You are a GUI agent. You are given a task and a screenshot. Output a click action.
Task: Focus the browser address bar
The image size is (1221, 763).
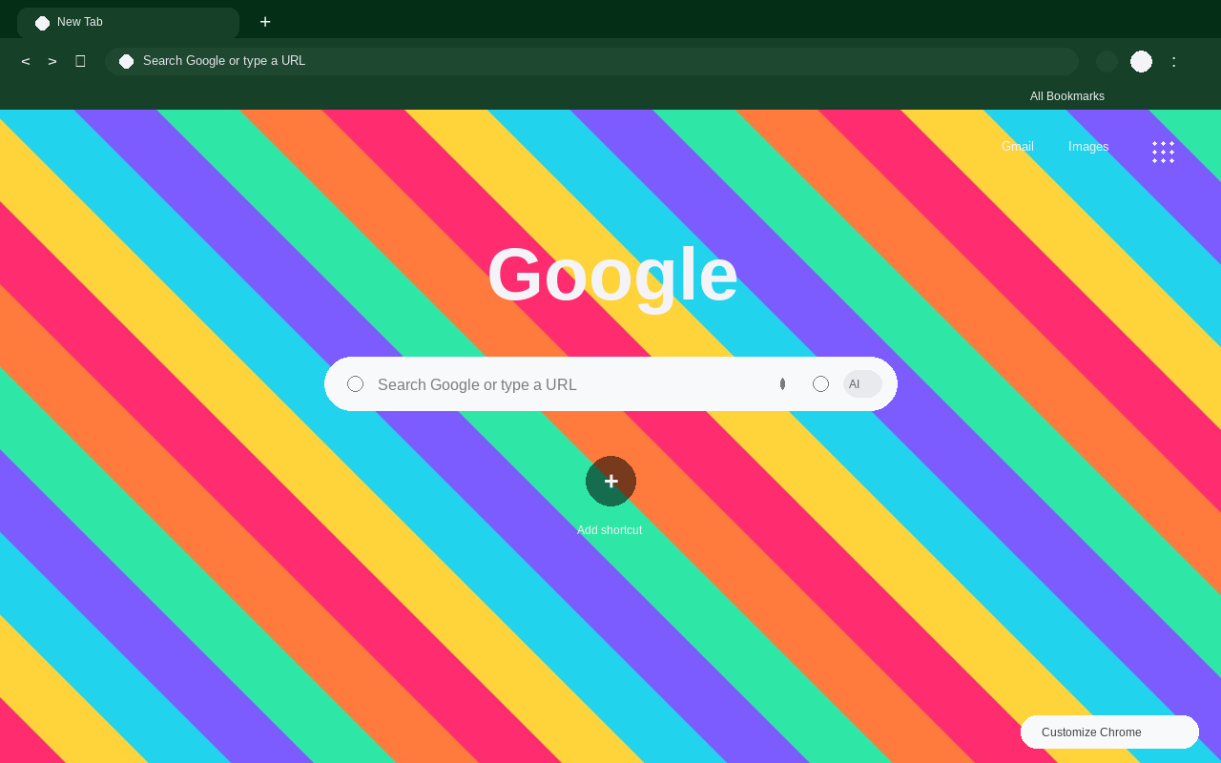(591, 61)
